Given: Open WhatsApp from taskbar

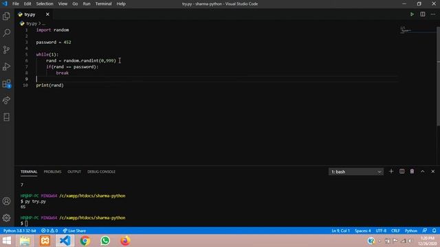Looking at the screenshot, I should [x=105, y=241].
